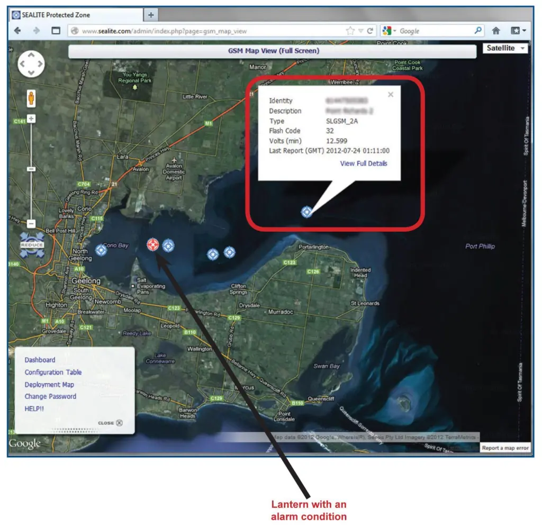Open the Deployment Map link
Viewport: 542px width, 528px height.
click(49, 385)
